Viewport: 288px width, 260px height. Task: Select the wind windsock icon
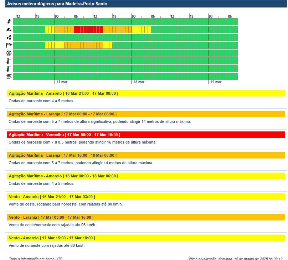[9, 45]
